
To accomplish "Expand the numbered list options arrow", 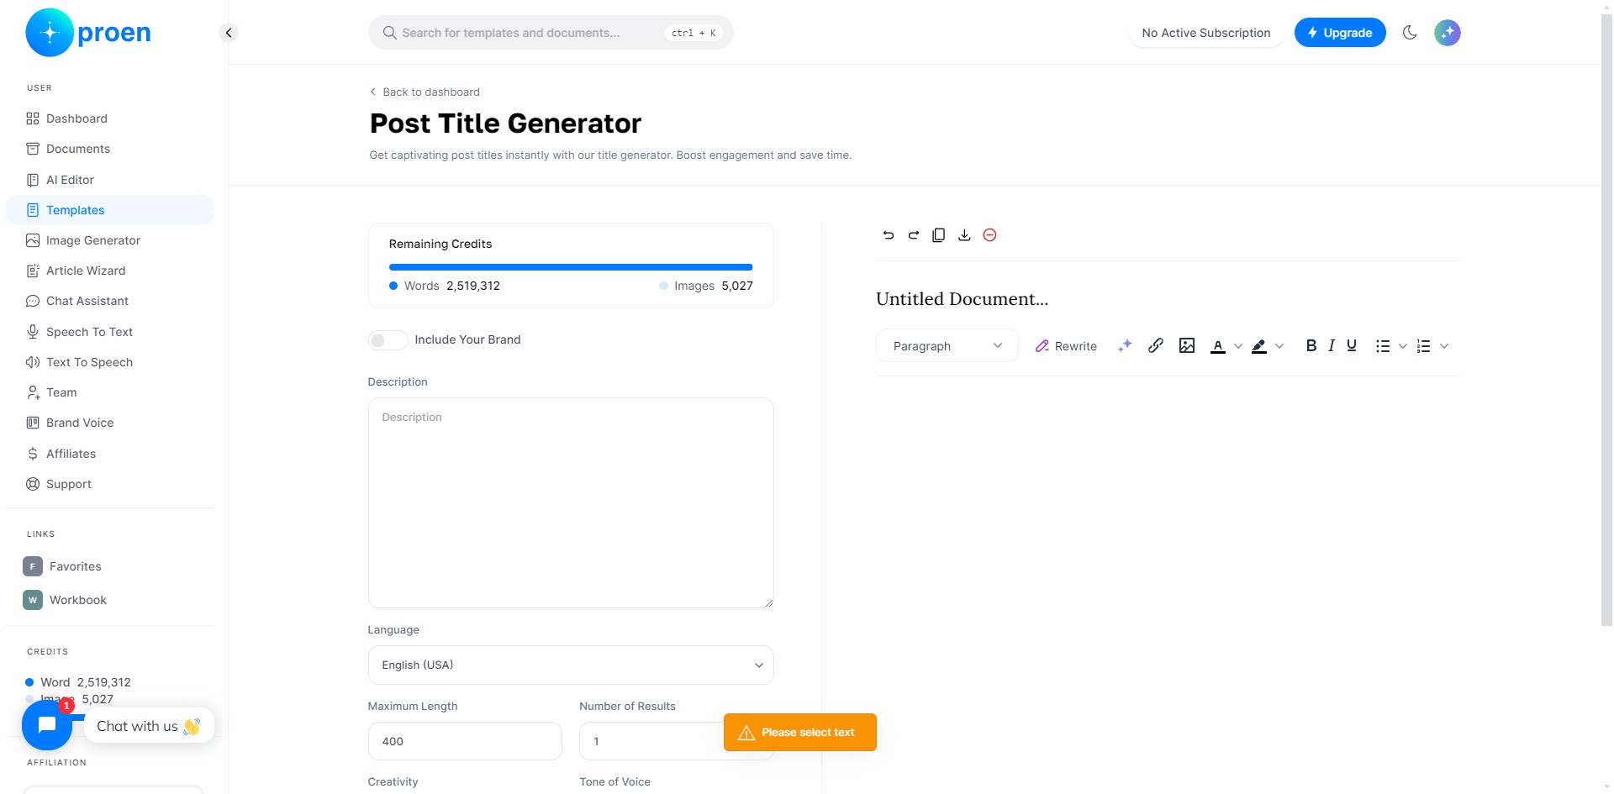I will 1444,346.
